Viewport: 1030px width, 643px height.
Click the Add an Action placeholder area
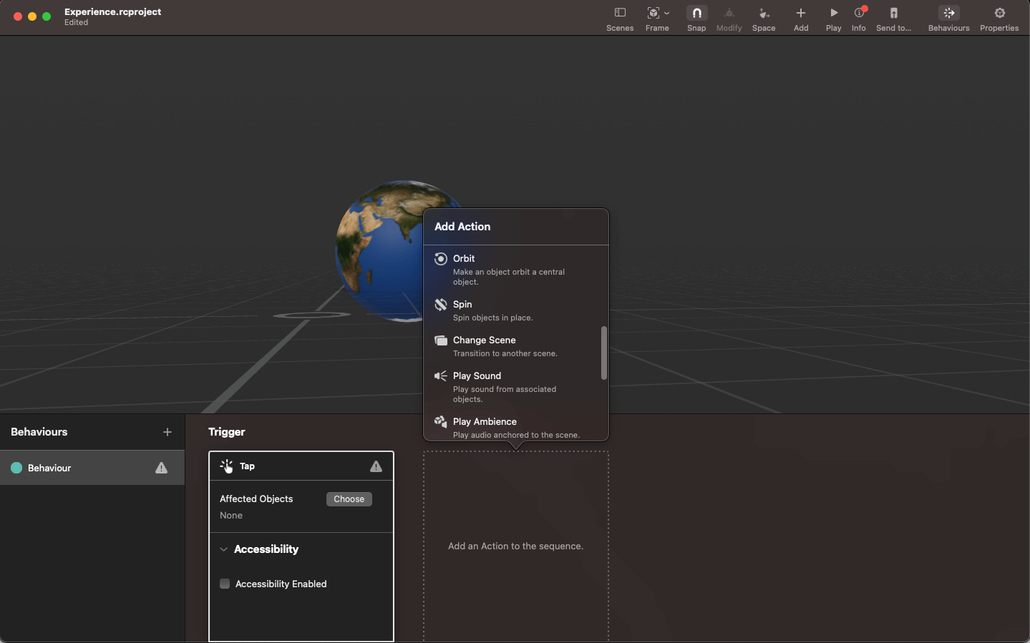click(x=516, y=546)
